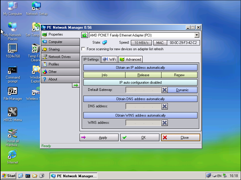Image resolution: width=241 pixels, height=180 pixels.
Task: Click the Close button at bottom
Action: click(x=181, y=138)
